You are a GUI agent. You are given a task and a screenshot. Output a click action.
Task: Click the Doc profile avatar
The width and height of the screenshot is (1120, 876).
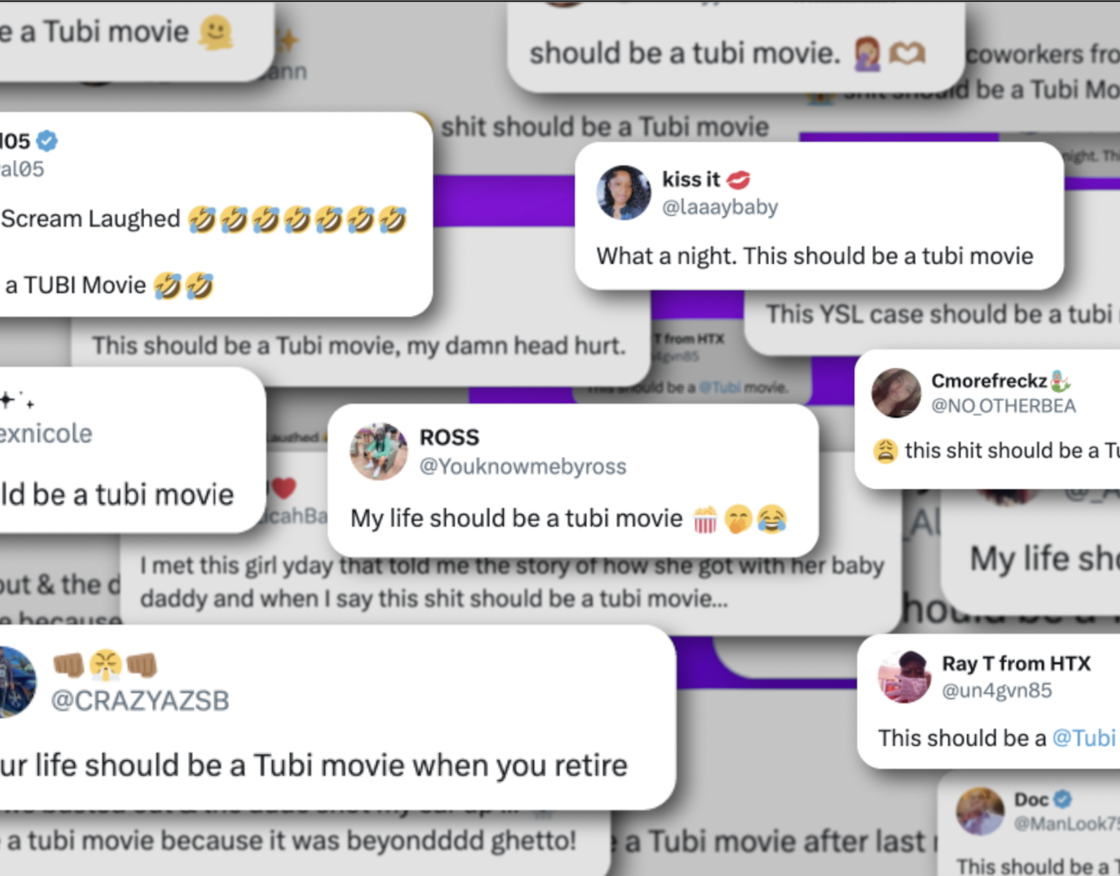click(x=980, y=811)
